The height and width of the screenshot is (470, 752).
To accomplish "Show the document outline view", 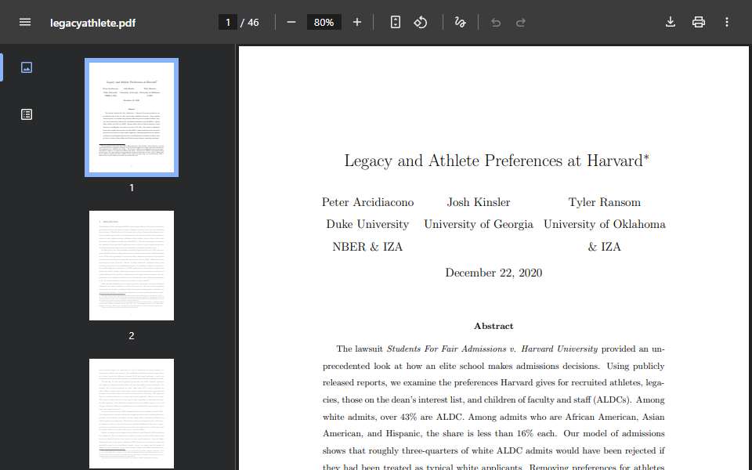I will 27,114.
